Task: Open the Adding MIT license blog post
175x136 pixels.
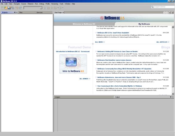Action: click(118, 51)
